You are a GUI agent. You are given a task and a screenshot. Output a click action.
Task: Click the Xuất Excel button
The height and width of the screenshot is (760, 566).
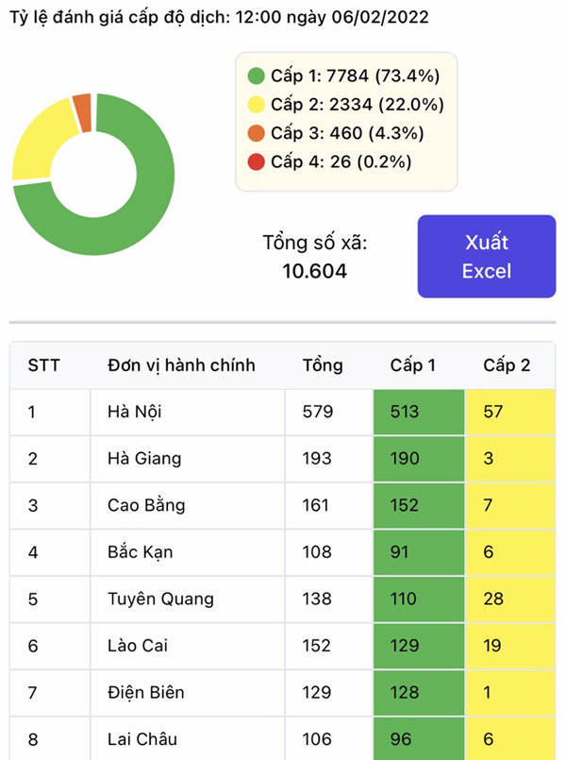[487, 257]
